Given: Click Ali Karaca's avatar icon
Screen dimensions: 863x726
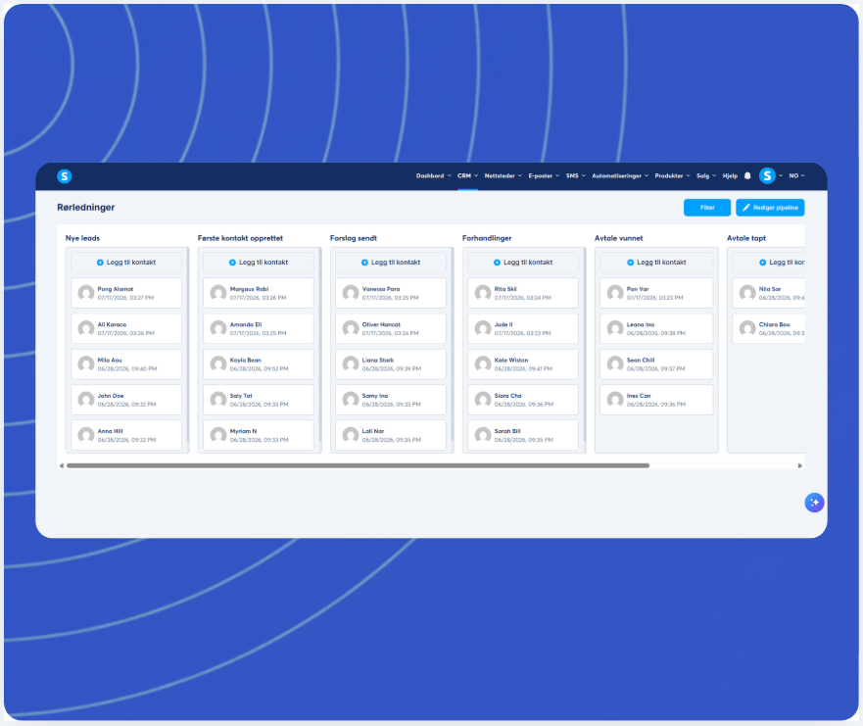Looking at the screenshot, I should point(86,328).
